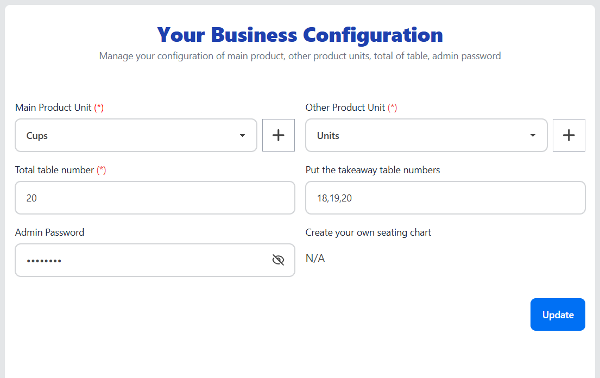The image size is (600, 378).
Task: Click the plus icon beside Main Product Unit
Action: [x=279, y=135]
